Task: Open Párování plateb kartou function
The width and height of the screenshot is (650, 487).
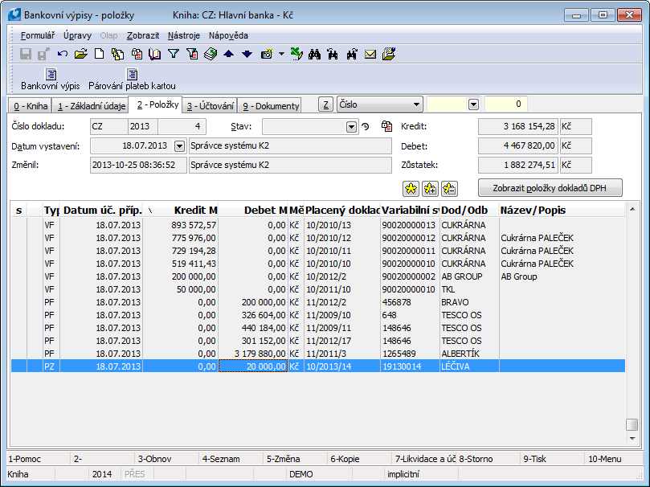Action: click(x=132, y=80)
